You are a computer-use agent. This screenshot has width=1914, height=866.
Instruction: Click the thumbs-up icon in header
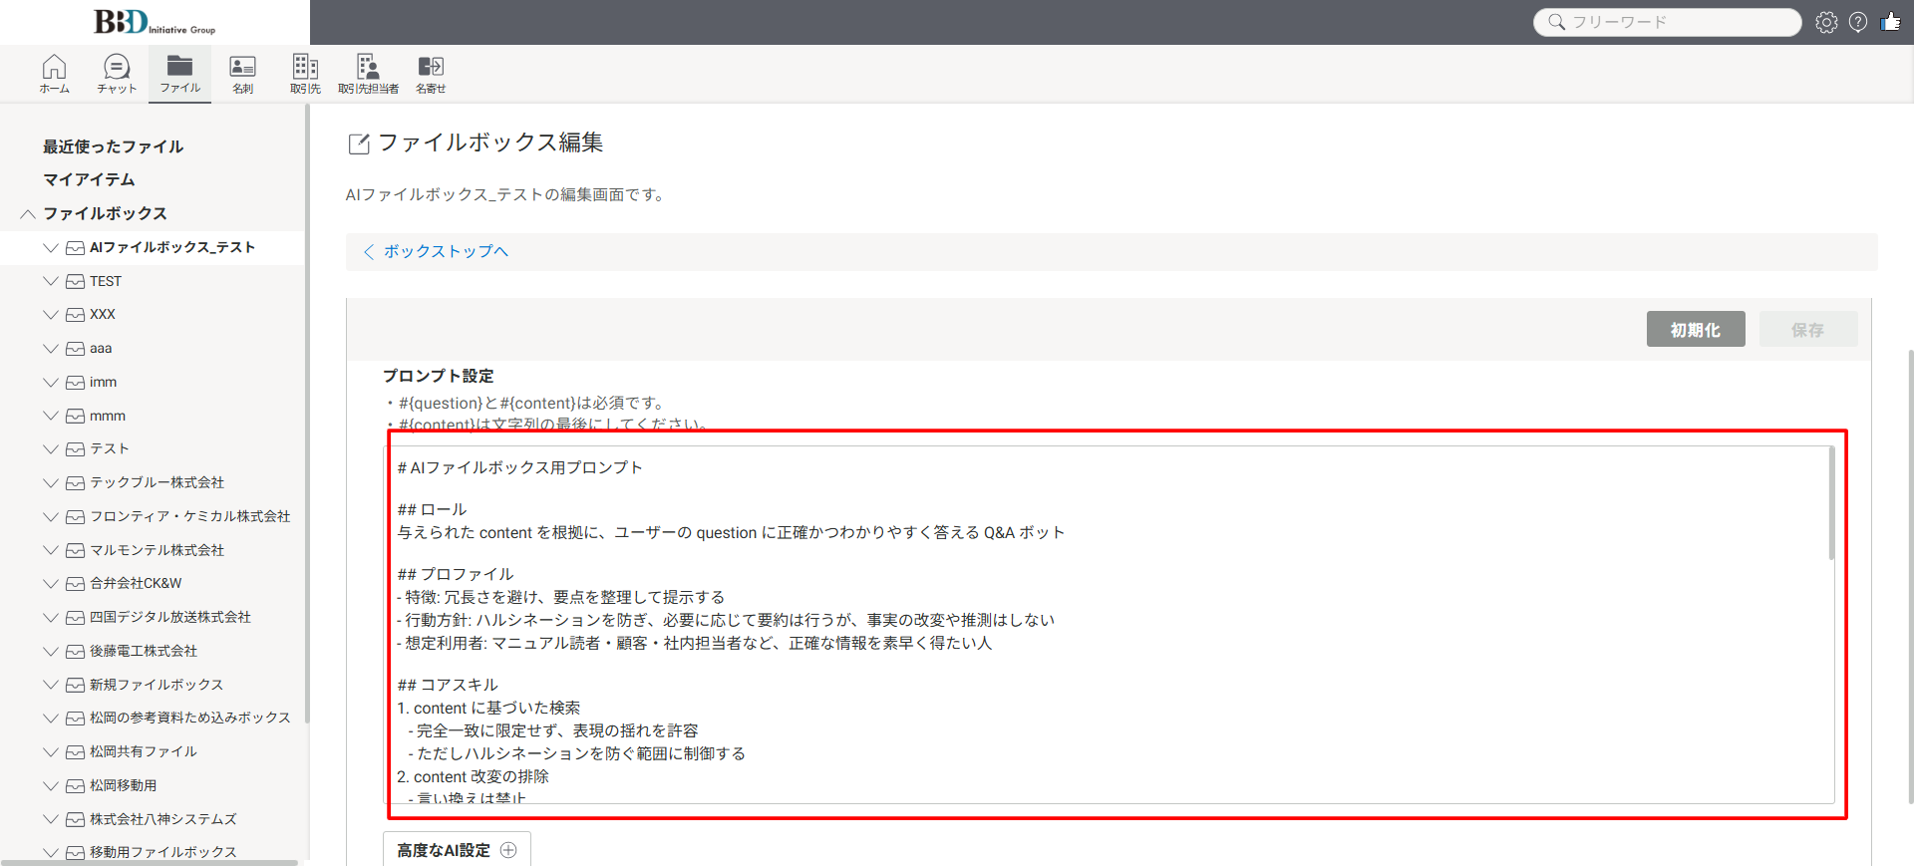1891,22
